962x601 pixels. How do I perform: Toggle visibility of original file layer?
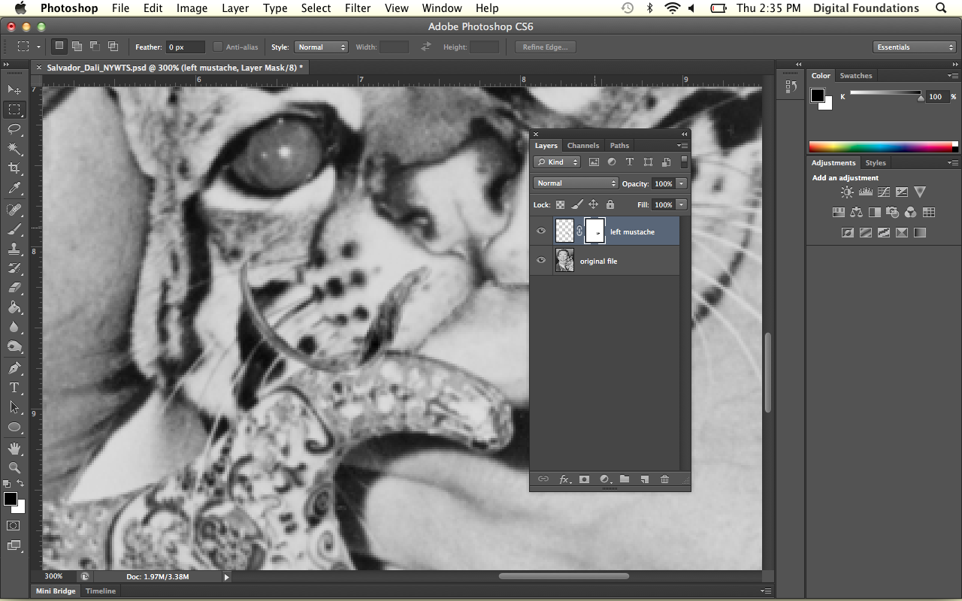tap(541, 261)
